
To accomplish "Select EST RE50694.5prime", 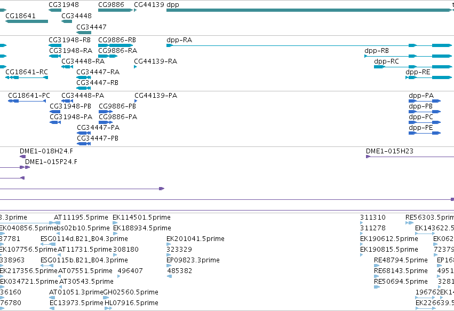I will coord(377,287).
